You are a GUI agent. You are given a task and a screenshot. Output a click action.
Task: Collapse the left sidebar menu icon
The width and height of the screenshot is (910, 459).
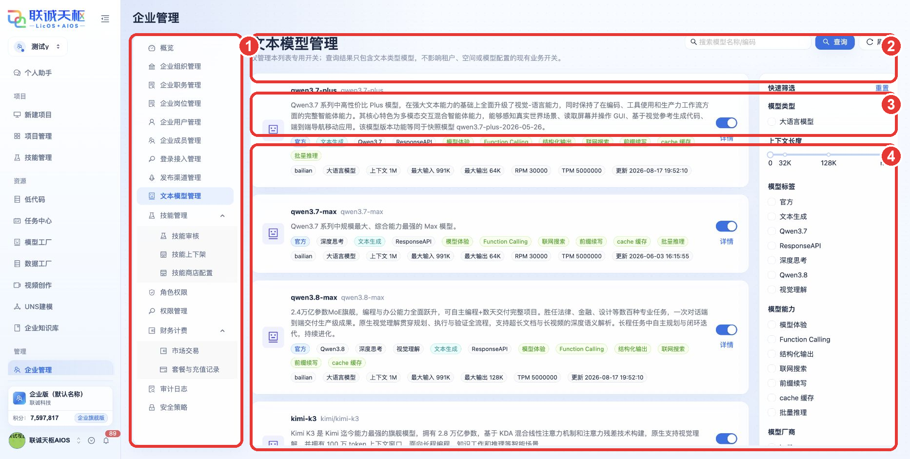pos(105,19)
